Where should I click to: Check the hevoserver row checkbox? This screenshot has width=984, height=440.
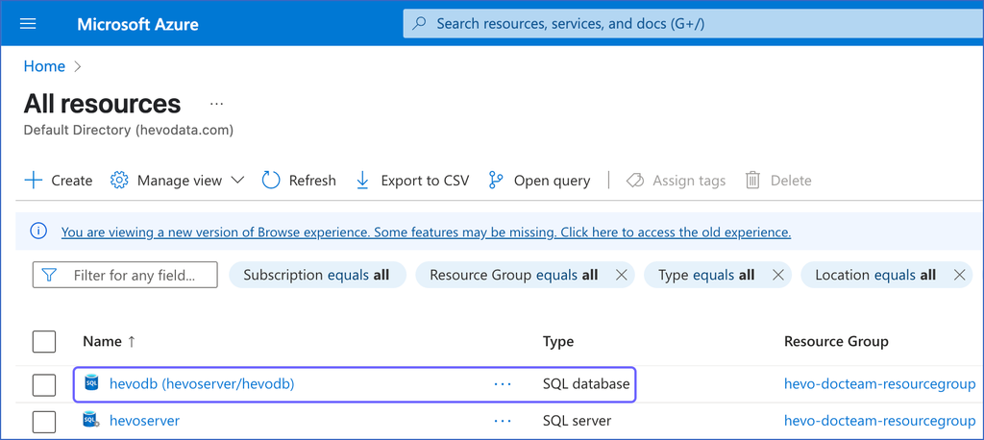coord(44,422)
